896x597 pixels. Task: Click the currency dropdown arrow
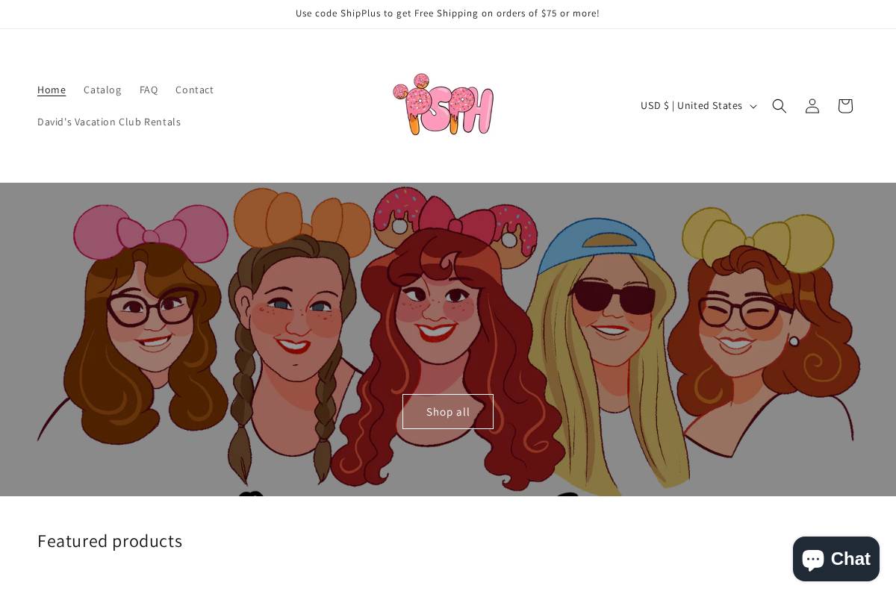point(753,106)
